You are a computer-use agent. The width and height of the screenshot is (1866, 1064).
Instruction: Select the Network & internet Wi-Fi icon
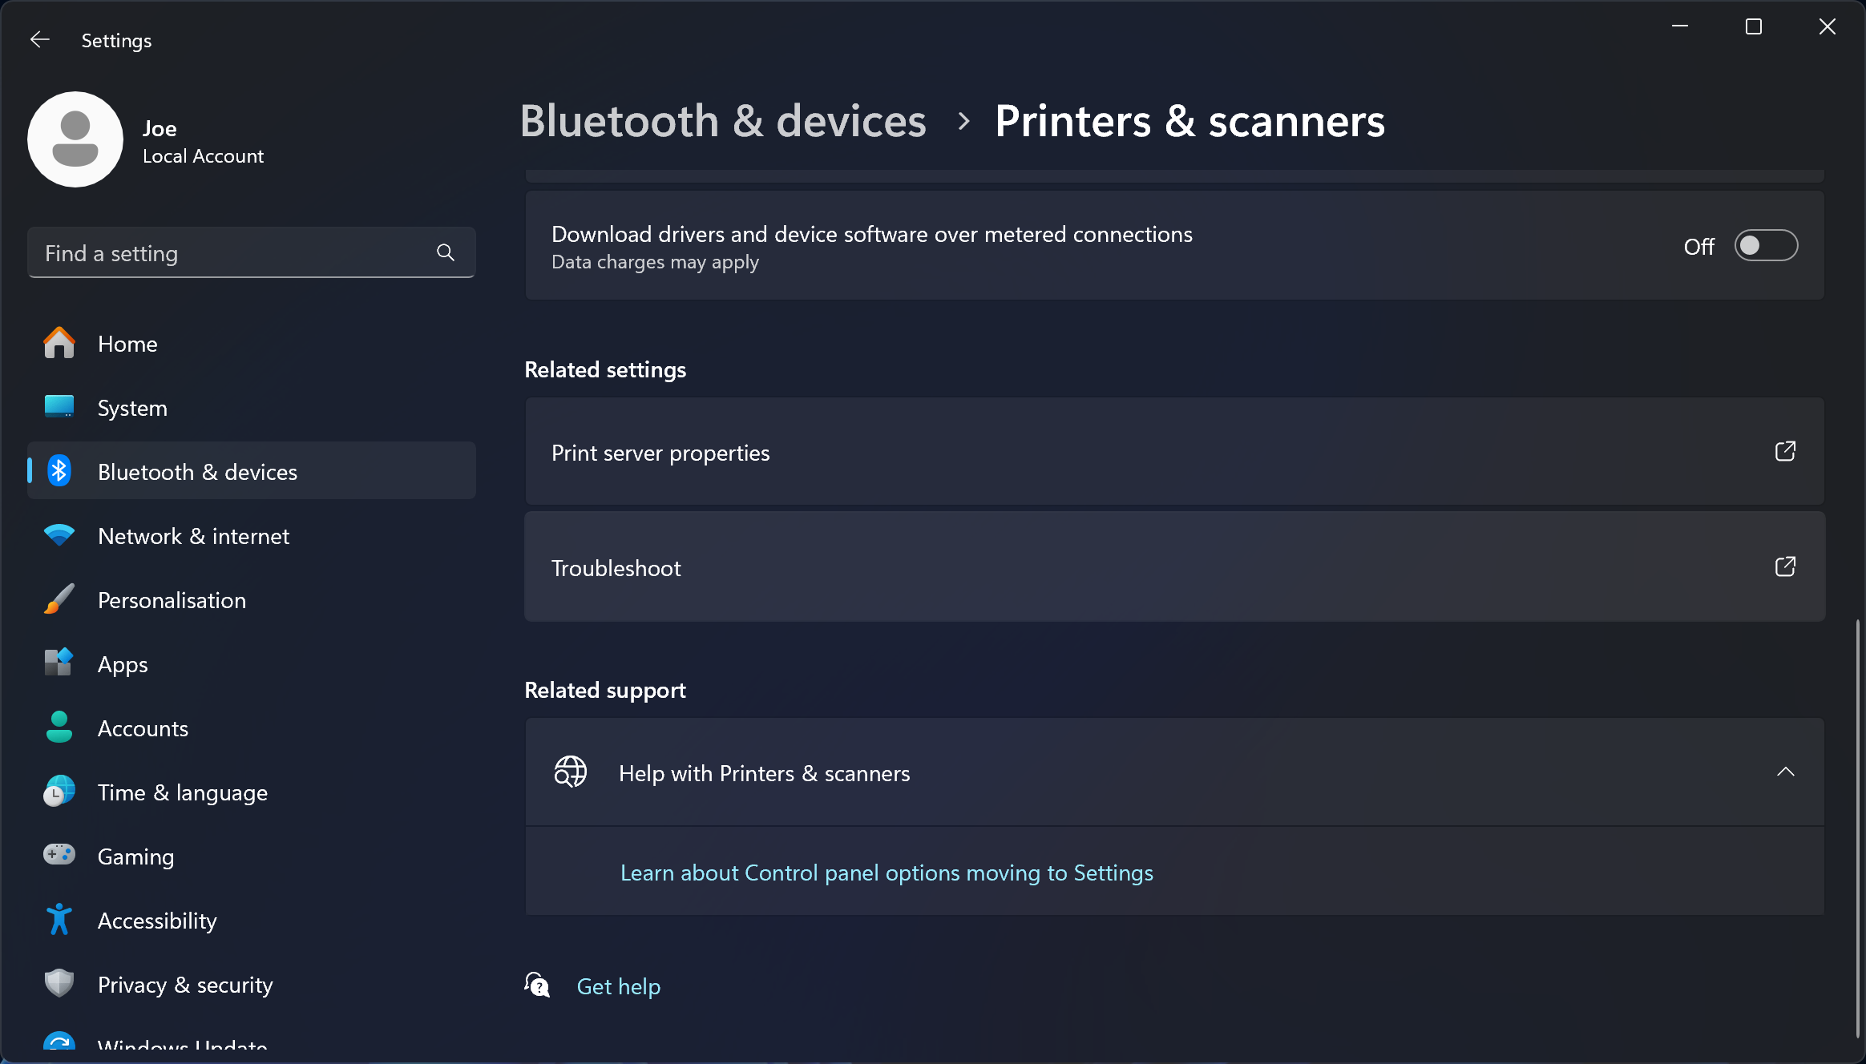pos(59,535)
